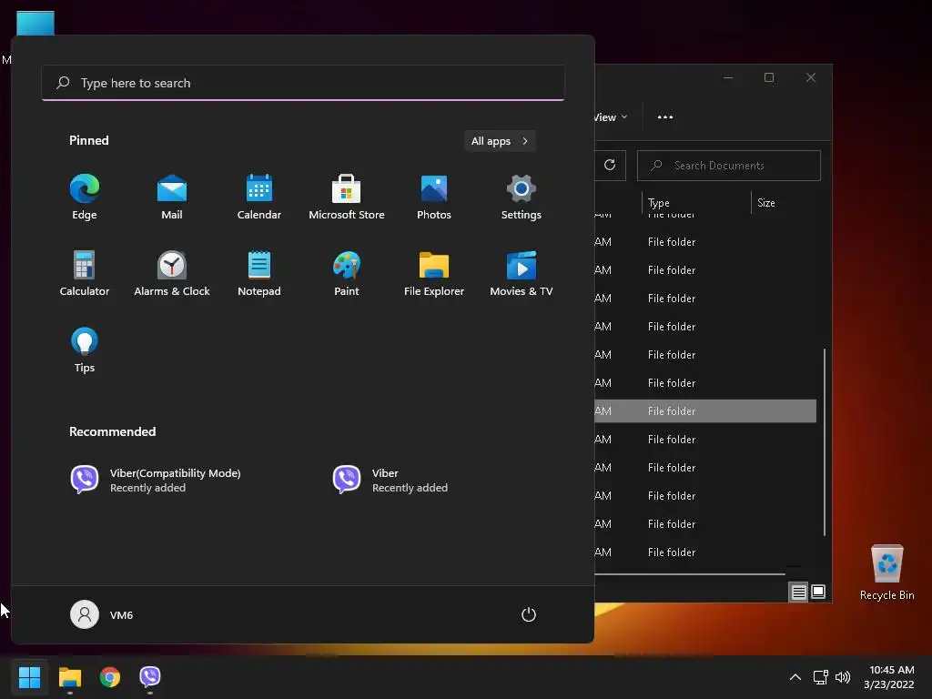Show hidden tray icons chevron
932x699 pixels.
pyautogui.click(x=795, y=677)
